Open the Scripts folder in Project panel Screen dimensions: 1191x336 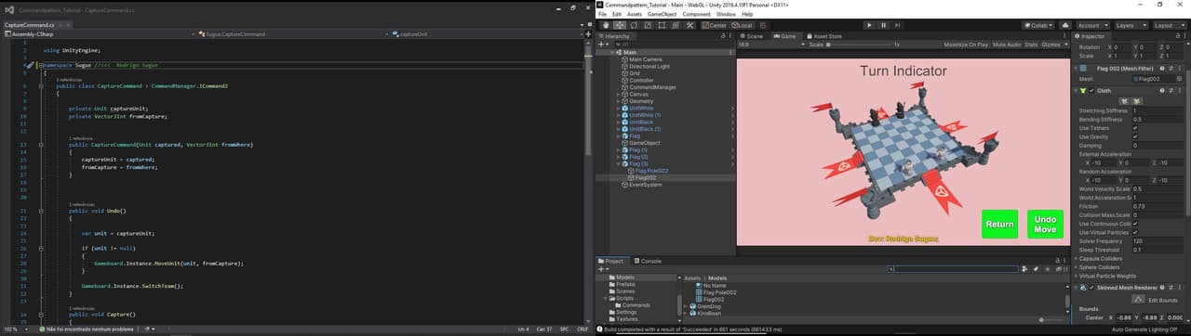point(624,298)
